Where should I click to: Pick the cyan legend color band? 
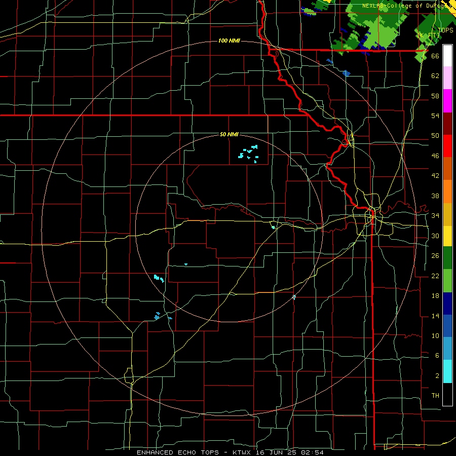click(447, 371)
